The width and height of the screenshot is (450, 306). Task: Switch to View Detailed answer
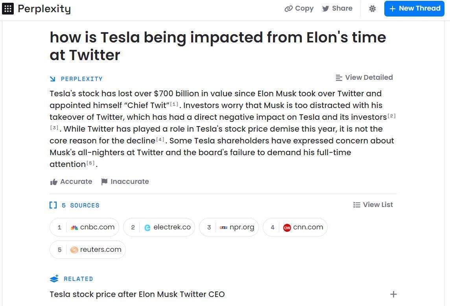coord(364,77)
